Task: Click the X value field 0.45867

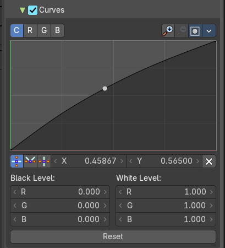Action: coord(89,161)
